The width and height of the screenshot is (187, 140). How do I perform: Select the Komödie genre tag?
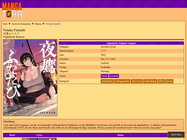[x=114, y=76]
